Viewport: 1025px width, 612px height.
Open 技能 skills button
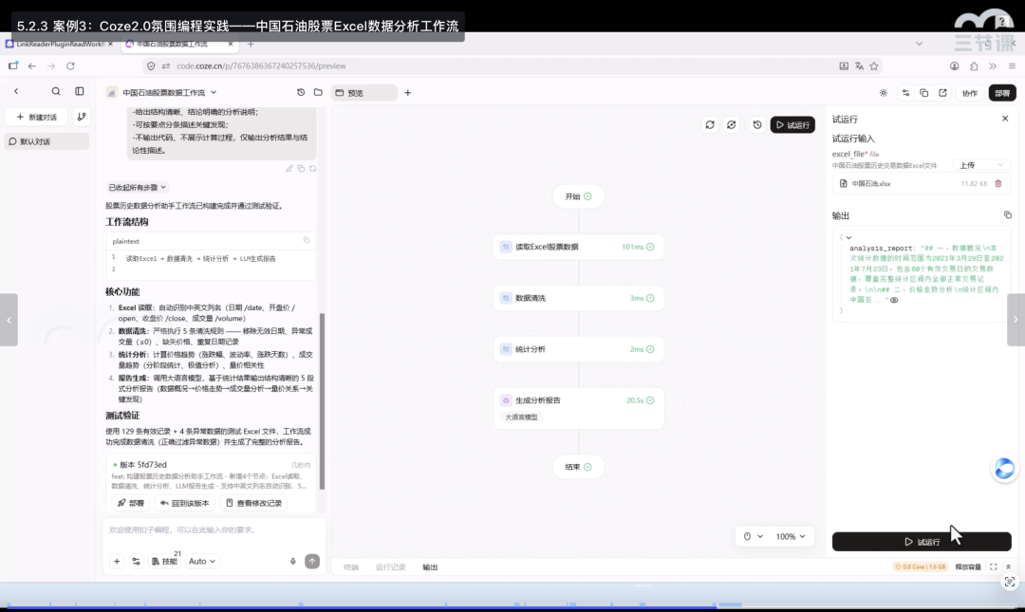[x=165, y=561]
